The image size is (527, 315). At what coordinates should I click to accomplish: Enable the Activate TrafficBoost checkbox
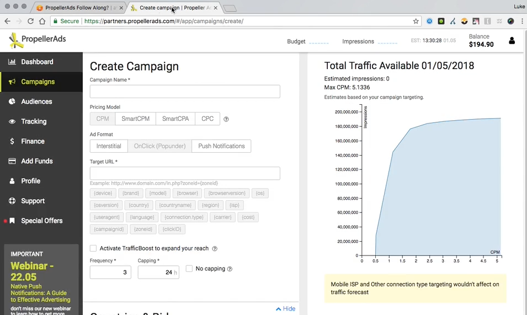click(x=93, y=248)
